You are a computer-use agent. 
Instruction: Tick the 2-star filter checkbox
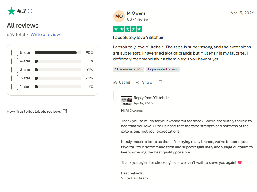click(15, 78)
